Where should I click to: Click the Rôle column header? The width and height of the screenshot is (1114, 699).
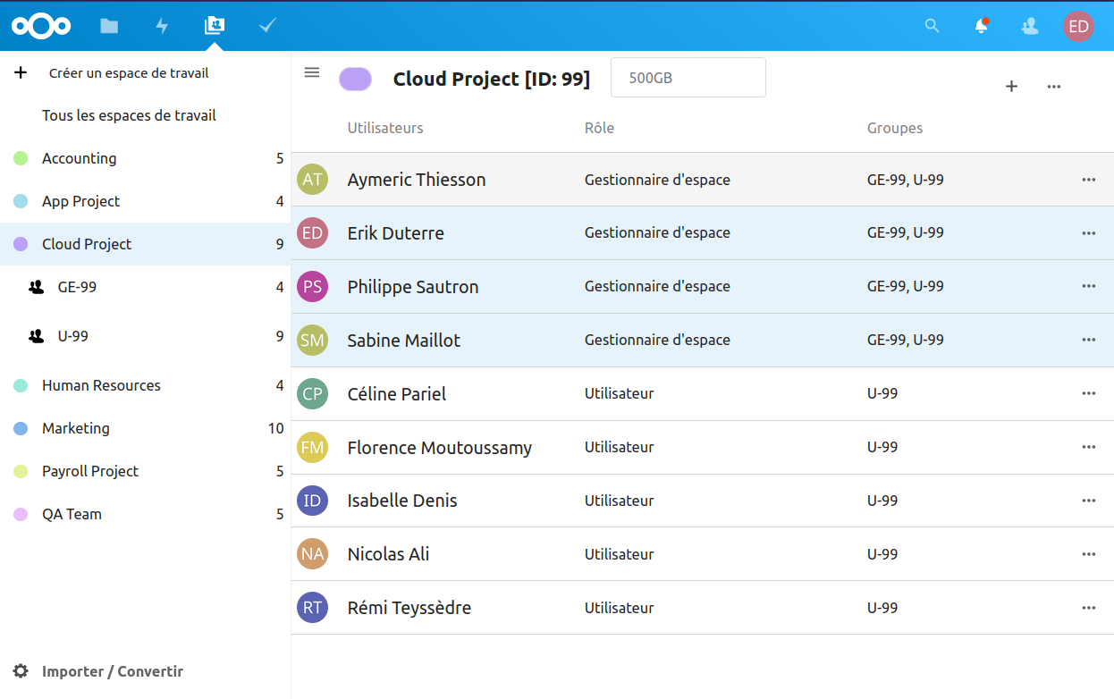pyautogui.click(x=599, y=128)
